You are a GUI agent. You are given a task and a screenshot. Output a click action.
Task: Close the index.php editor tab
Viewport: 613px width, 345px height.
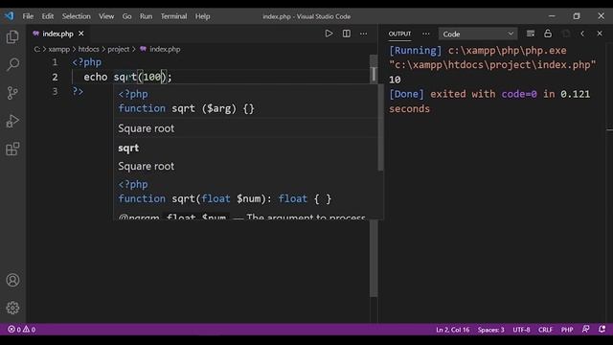pyautogui.click(x=80, y=34)
